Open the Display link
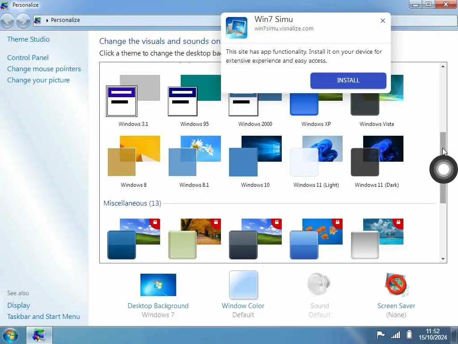This screenshot has width=458, height=344. (x=19, y=305)
